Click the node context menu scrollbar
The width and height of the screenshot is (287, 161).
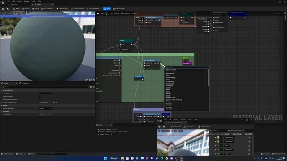pos(208,77)
